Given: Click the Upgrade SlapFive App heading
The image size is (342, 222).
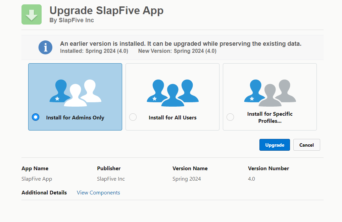Looking at the screenshot, I should click(x=106, y=10).
